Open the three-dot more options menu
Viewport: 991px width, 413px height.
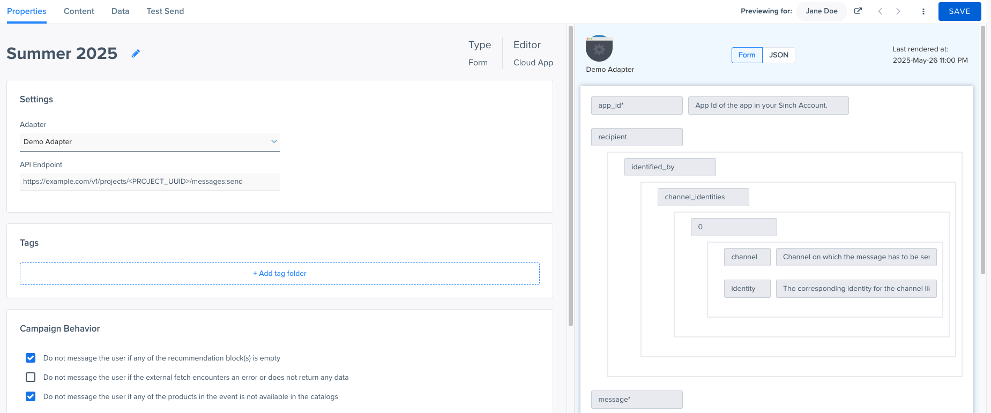click(x=923, y=11)
